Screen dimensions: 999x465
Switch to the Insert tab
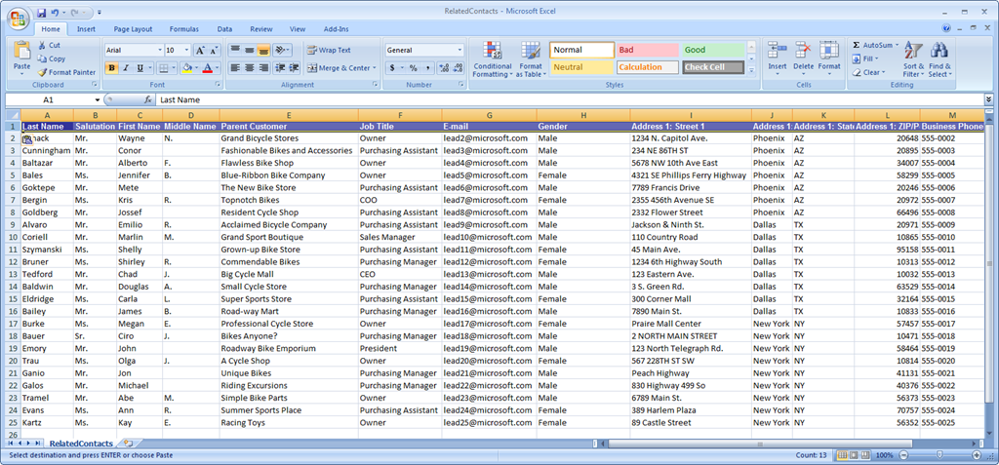pos(86,29)
